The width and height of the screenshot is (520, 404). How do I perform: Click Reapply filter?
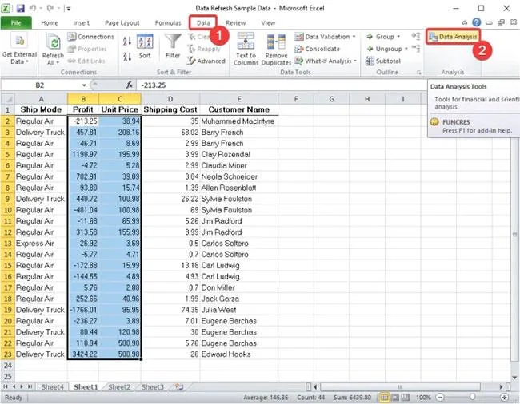[204, 49]
